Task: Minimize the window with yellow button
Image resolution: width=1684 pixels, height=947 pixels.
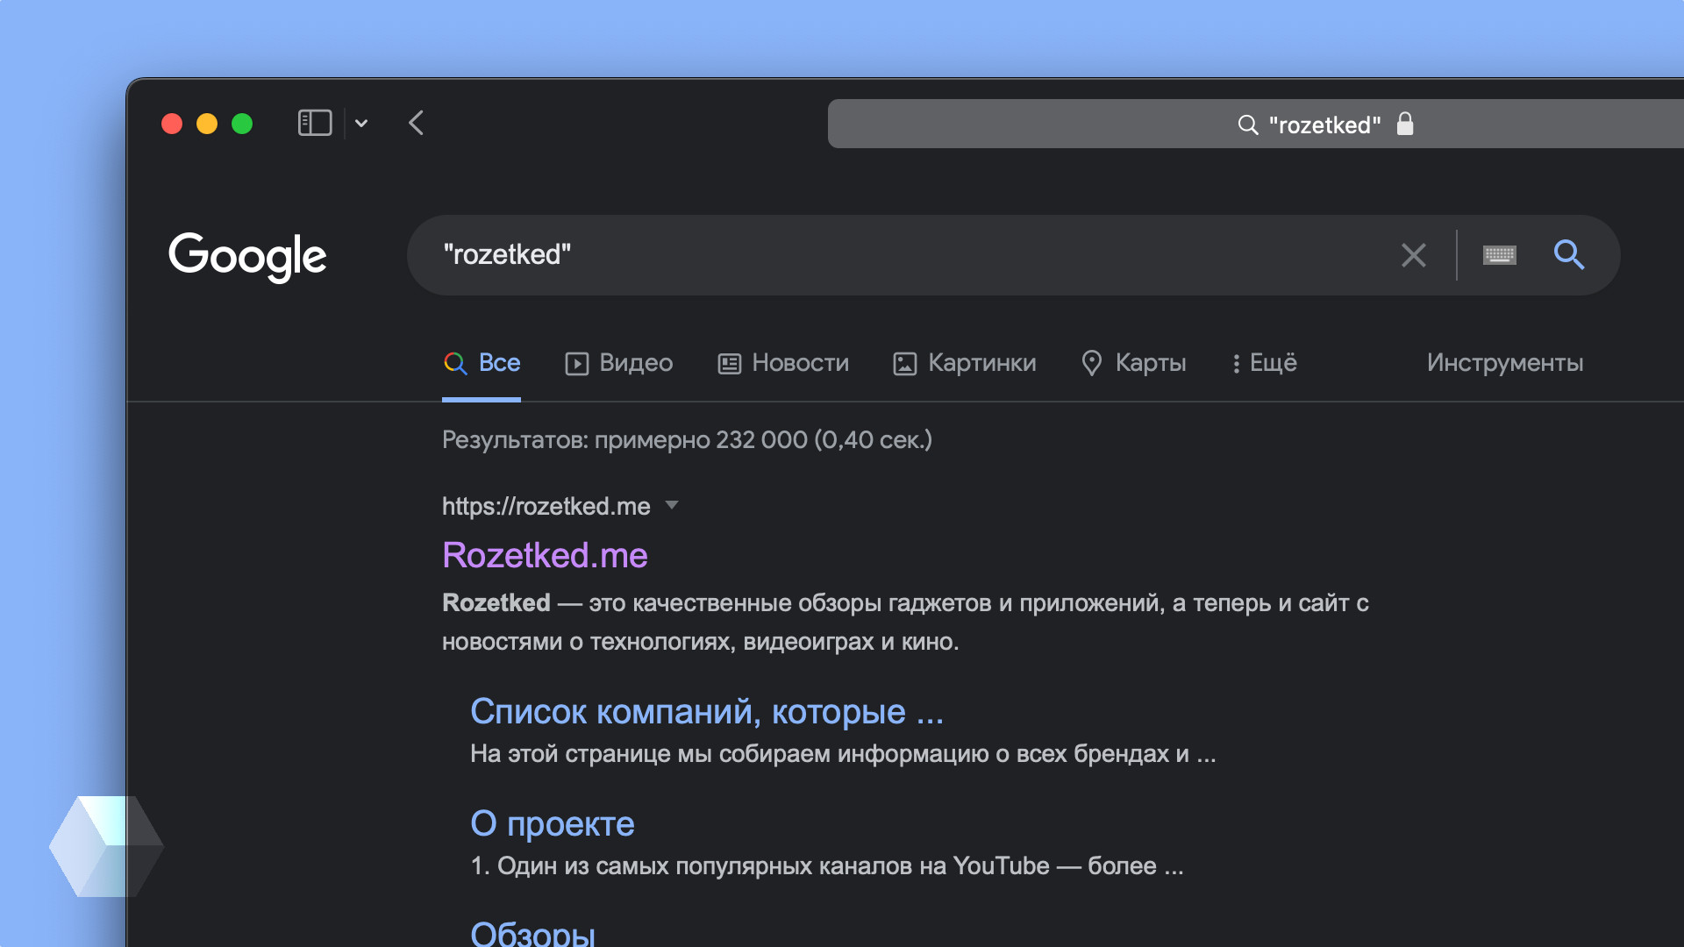Action: [x=207, y=124]
